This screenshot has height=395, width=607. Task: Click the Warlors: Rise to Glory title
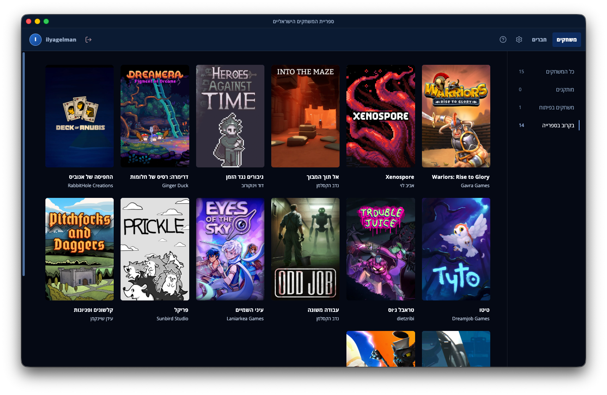point(460,177)
